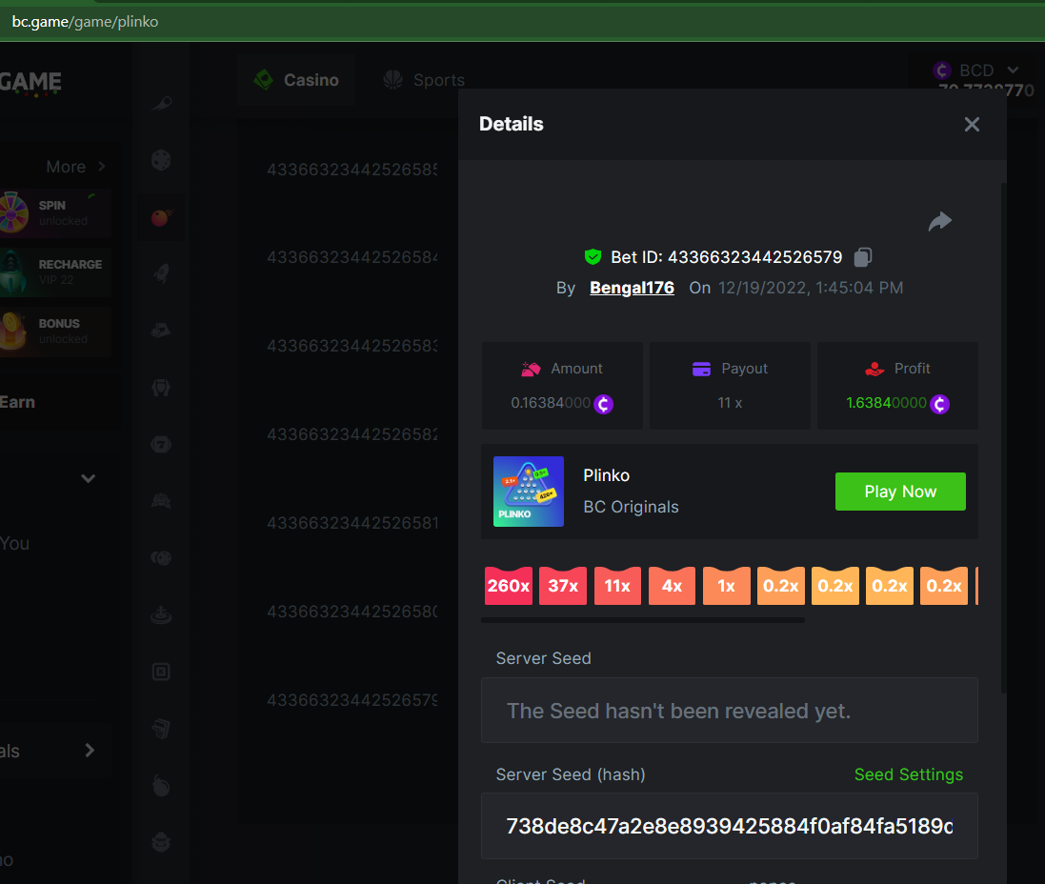The width and height of the screenshot is (1045, 884).
Task: Select the 260x multiplier chip
Action: point(508,586)
